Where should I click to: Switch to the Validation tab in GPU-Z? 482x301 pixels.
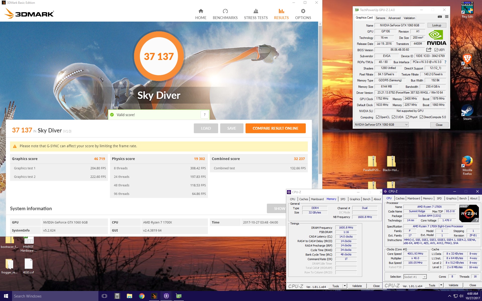click(x=409, y=18)
